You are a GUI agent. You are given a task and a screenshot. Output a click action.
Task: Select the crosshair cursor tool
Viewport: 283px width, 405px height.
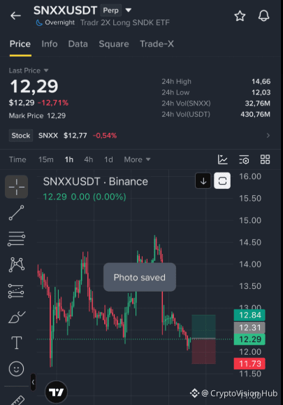point(17,187)
